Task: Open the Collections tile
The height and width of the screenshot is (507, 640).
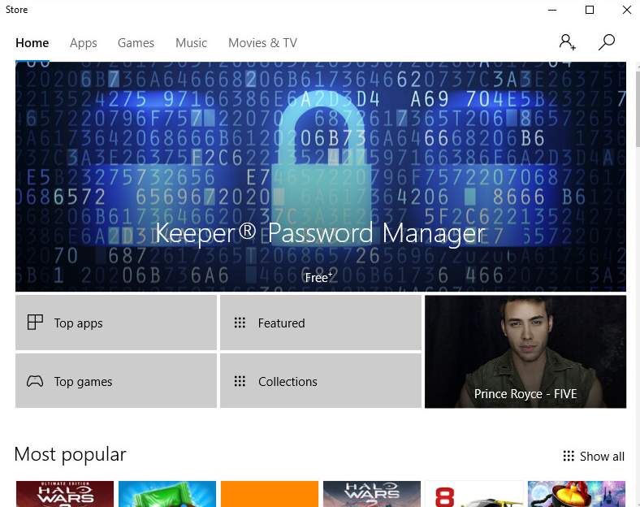Action: coord(320,381)
